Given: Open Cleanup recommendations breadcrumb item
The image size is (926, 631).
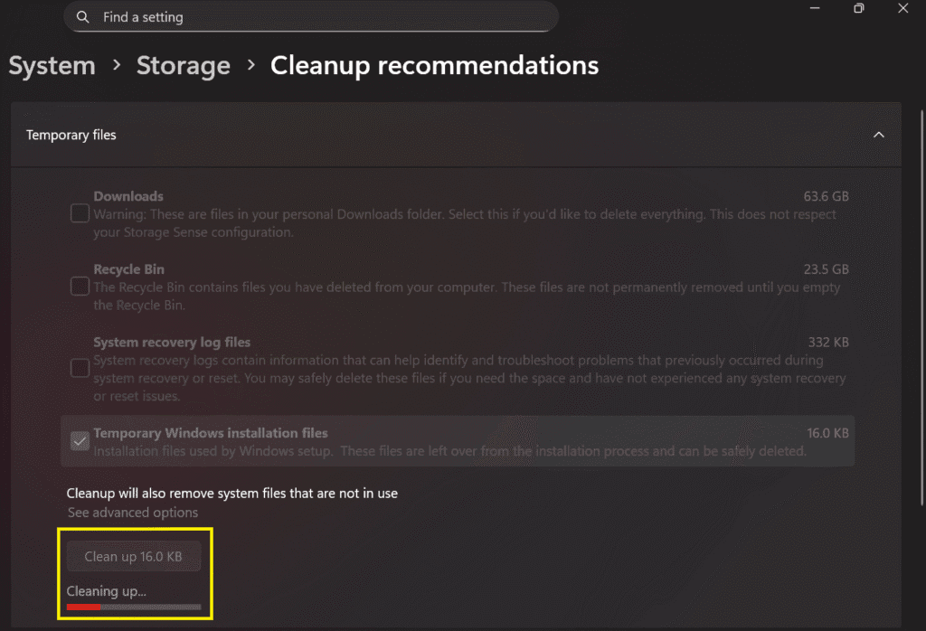Looking at the screenshot, I should pos(434,65).
